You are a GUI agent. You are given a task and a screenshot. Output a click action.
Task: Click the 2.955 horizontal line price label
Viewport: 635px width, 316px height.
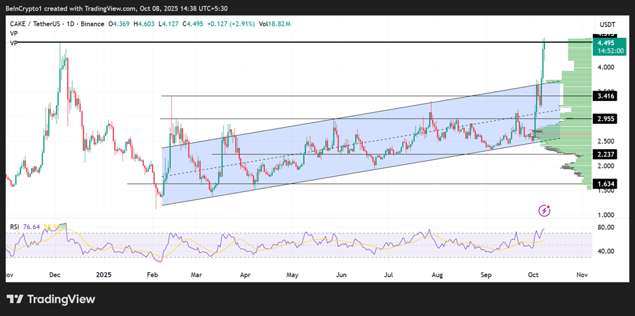[x=606, y=119]
